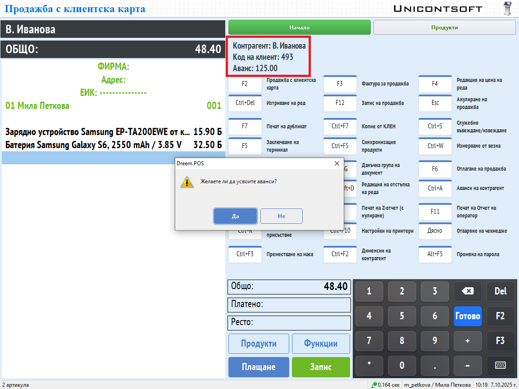Select the Батерия Samsung Galaxy S6 row
This screenshot has width=519, height=389.
113,145
